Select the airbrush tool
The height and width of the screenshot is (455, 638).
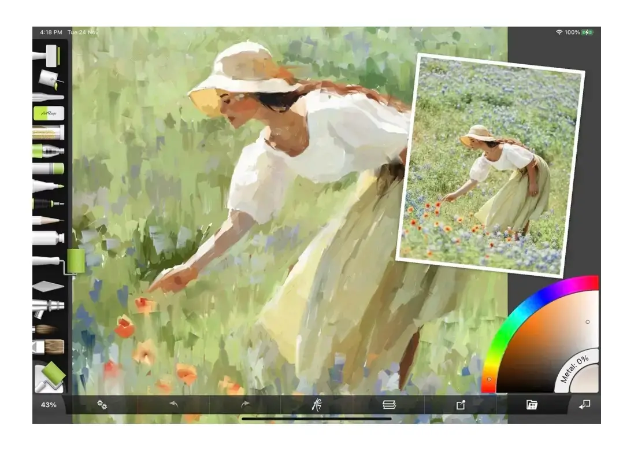(47, 306)
